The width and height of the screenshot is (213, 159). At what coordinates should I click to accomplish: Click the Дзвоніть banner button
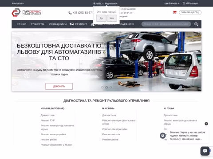[x=59, y=86]
